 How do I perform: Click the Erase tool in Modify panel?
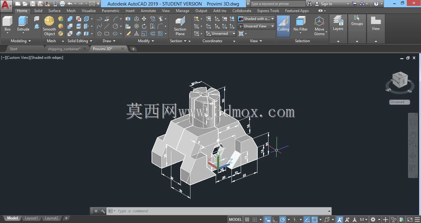click(128, 34)
